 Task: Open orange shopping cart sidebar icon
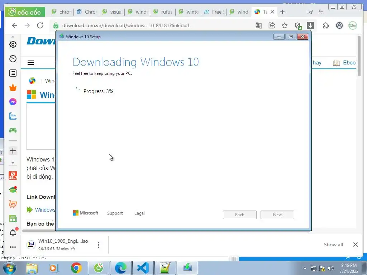click(13, 204)
